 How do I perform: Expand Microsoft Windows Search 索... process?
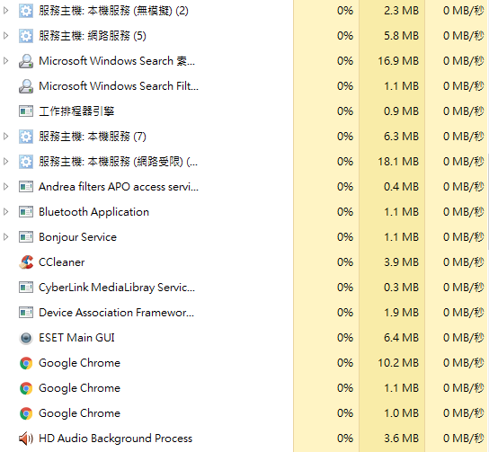tap(5, 61)
